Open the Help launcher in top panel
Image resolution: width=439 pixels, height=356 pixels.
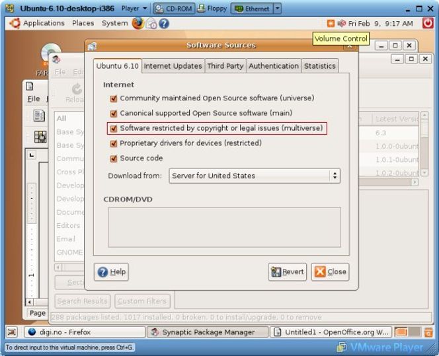pos(164,24)
